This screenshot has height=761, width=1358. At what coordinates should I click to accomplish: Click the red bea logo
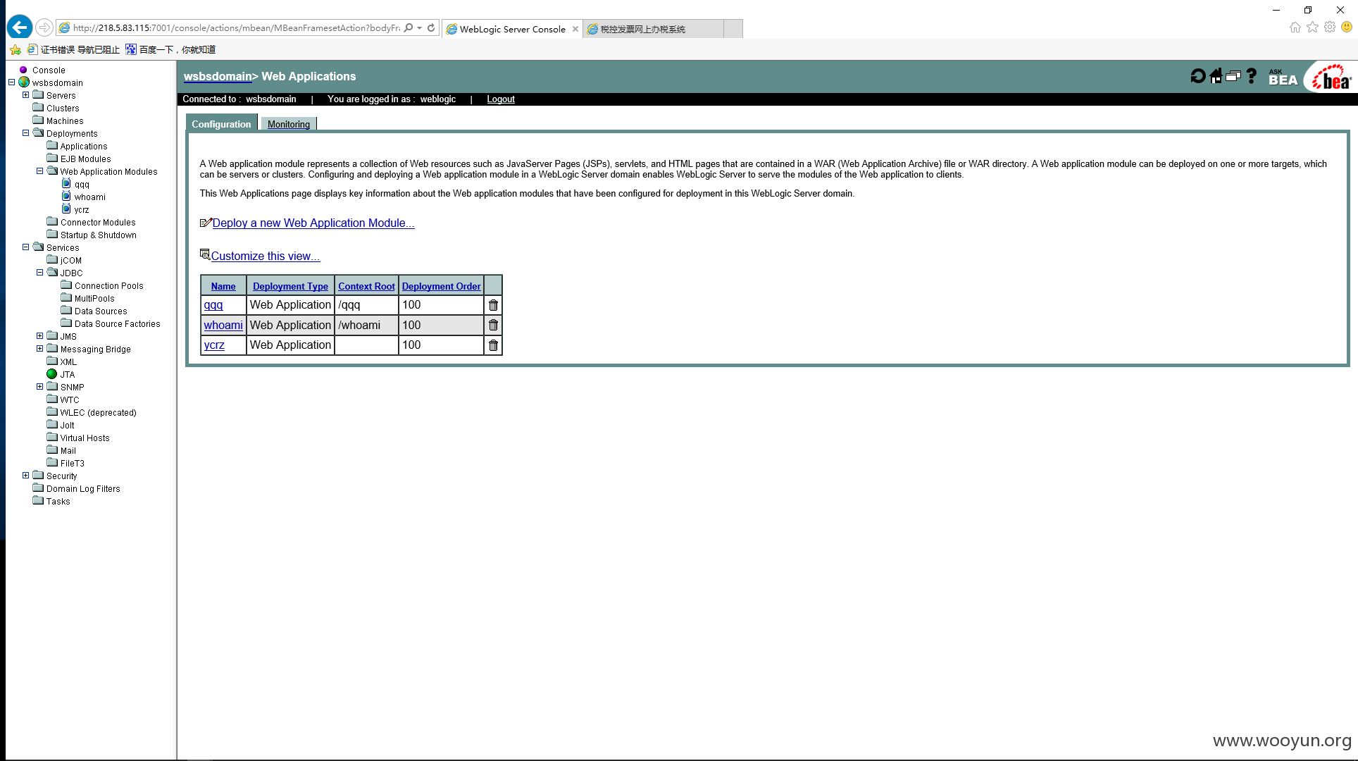point(1330,78)
